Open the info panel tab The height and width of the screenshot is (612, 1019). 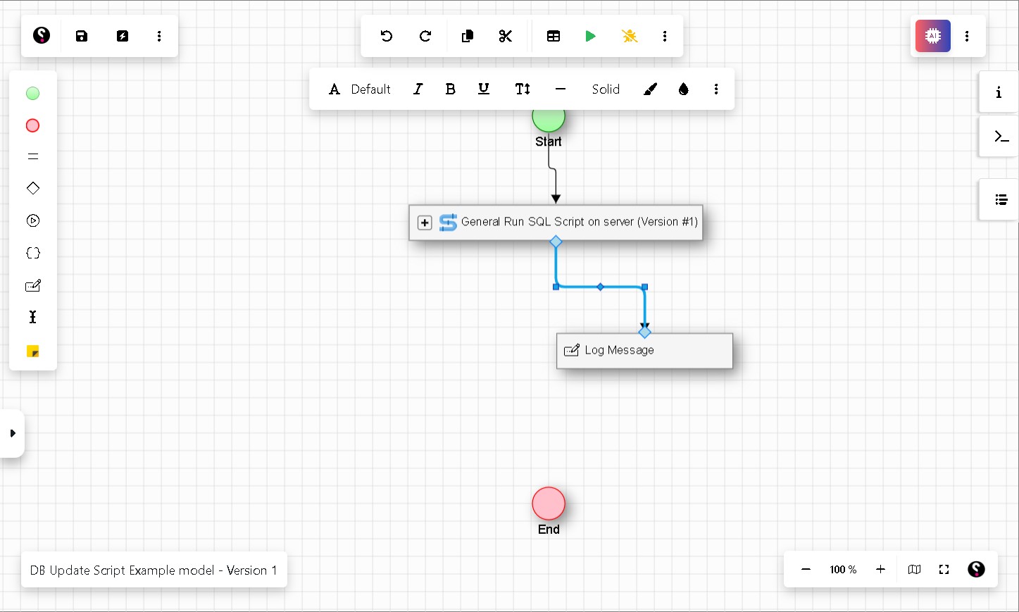(999, 92)
